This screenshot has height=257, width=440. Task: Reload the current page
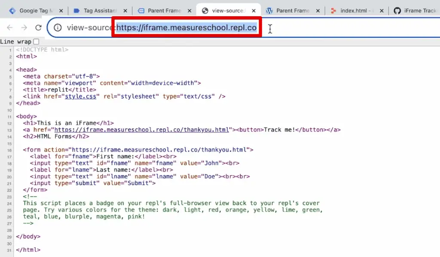pyautogui.click(x=38, y=27)
